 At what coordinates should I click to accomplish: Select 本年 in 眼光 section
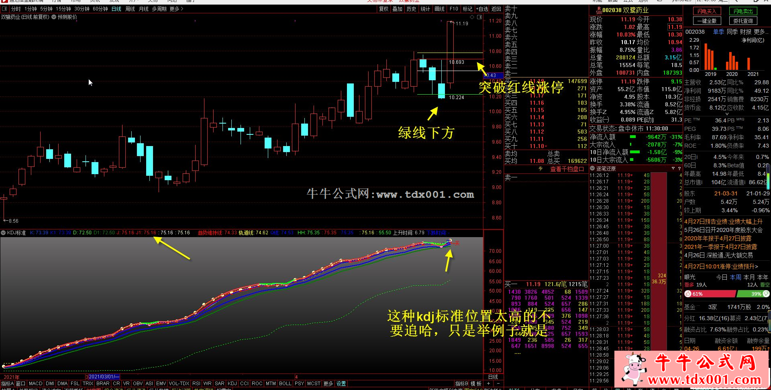(x=763, y=277)
